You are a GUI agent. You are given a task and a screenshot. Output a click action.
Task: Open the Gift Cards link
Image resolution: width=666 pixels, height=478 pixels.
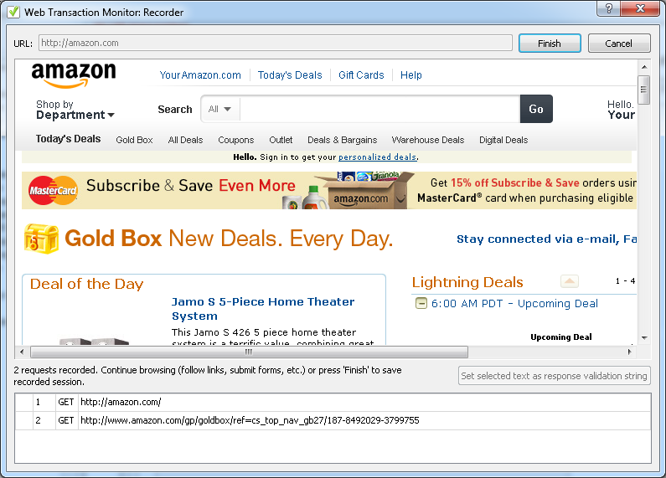tap(361, 75)
